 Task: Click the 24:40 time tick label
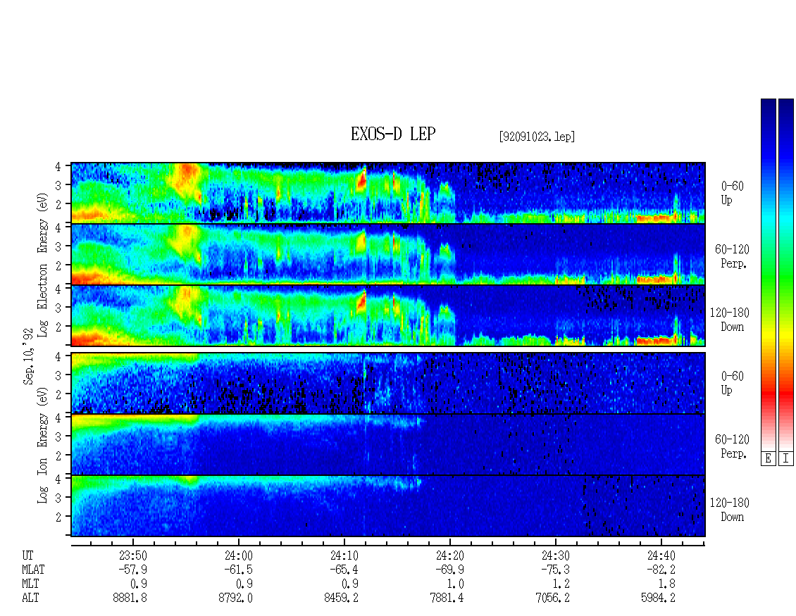point(661,555)
